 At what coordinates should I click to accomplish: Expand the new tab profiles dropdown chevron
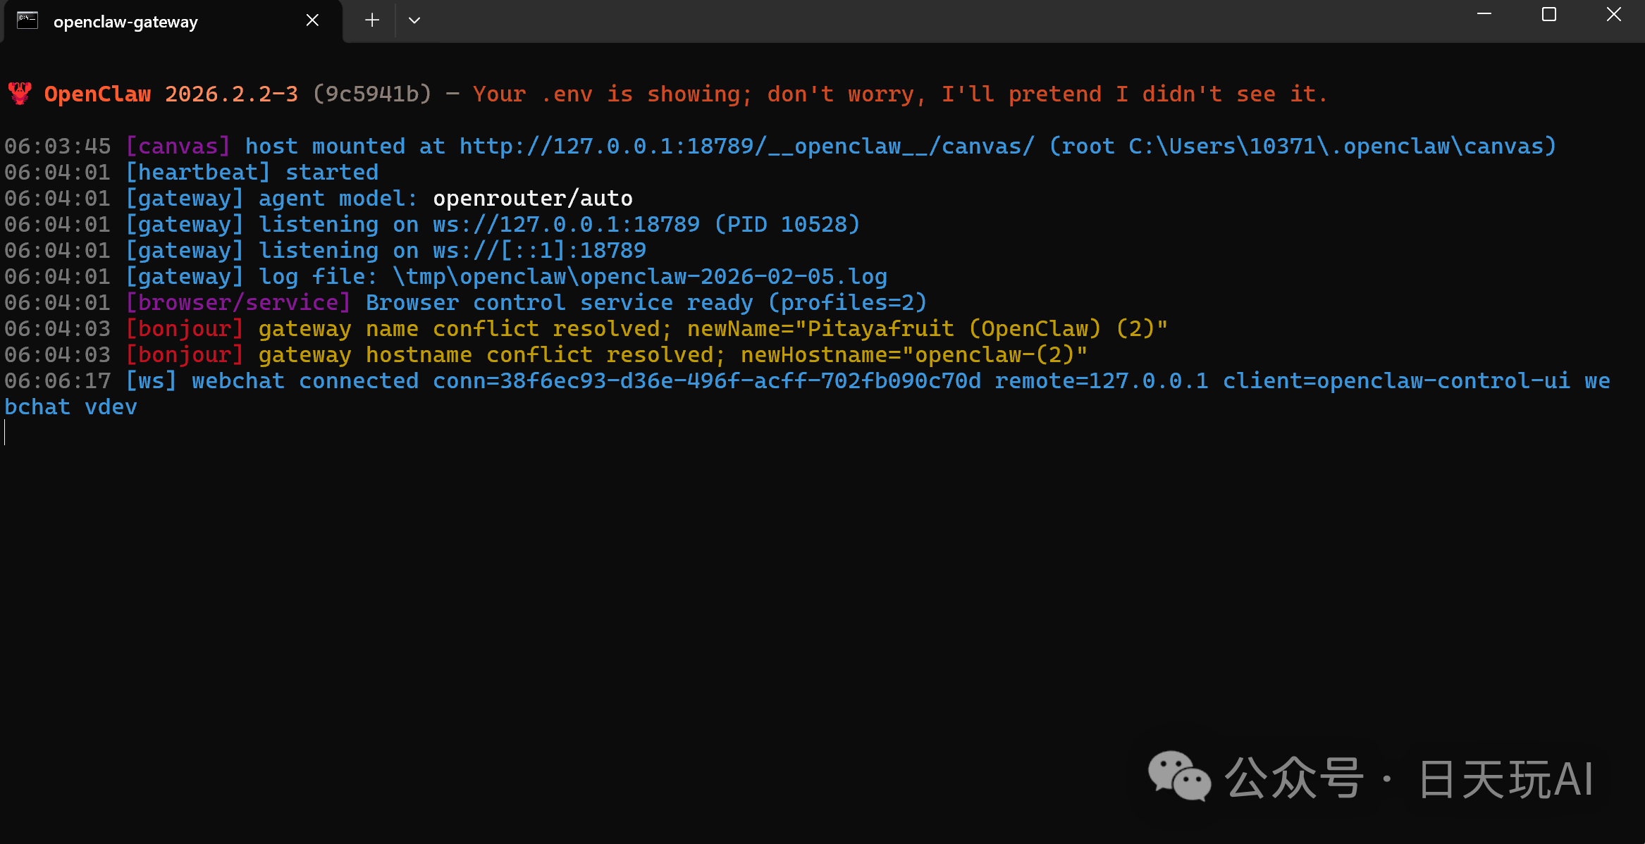click(414, 20)
